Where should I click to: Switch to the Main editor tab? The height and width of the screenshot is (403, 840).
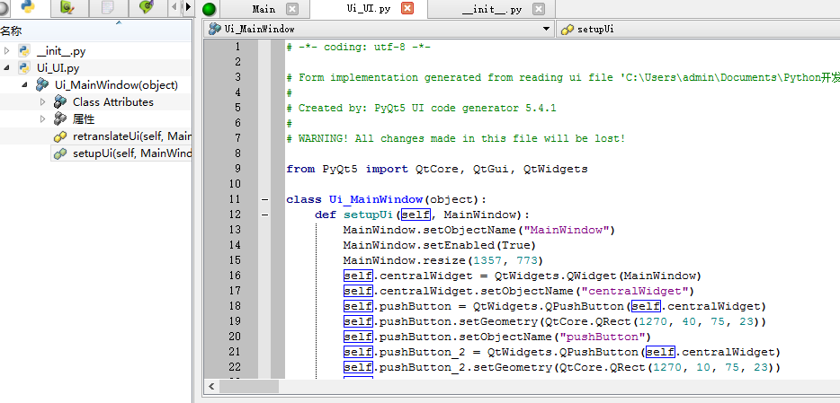(x=264, y=9)
